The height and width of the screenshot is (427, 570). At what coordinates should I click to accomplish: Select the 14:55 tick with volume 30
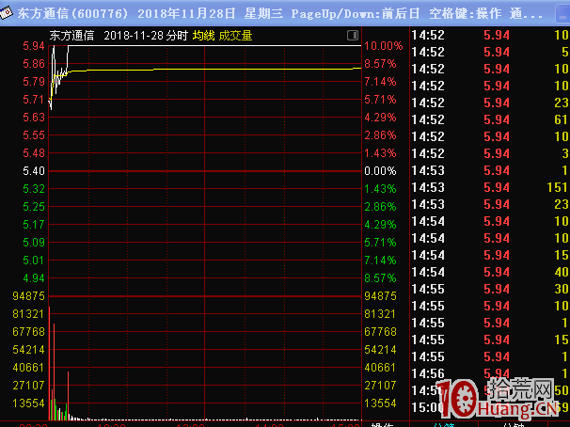click(490, 290)
